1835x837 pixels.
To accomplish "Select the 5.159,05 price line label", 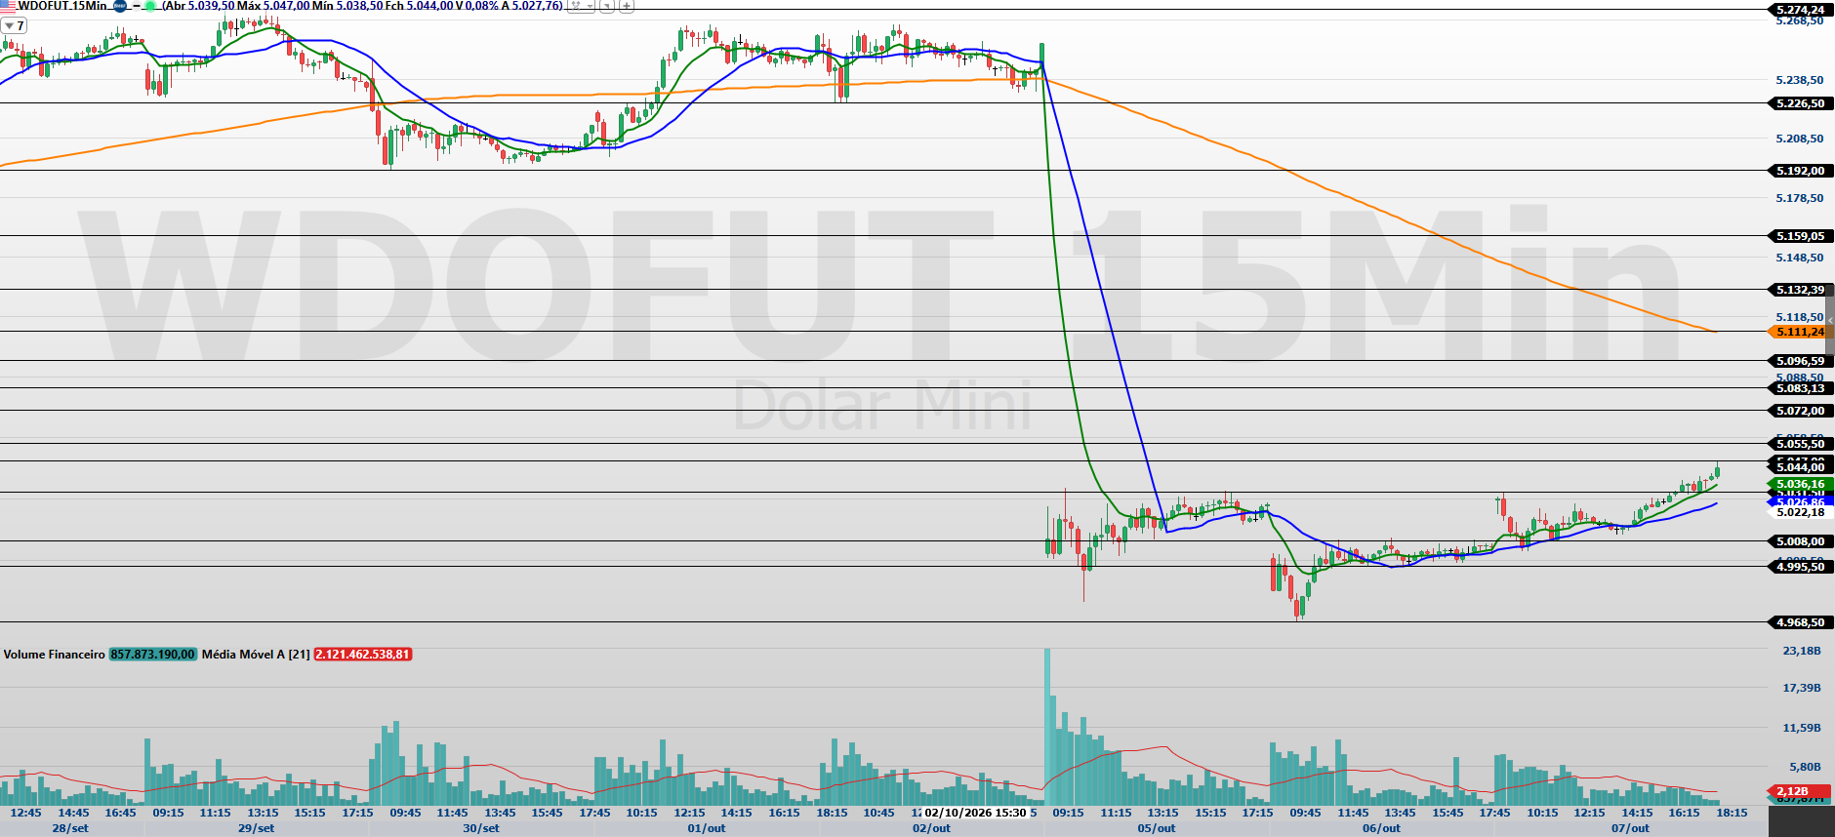I will 1800,236.
